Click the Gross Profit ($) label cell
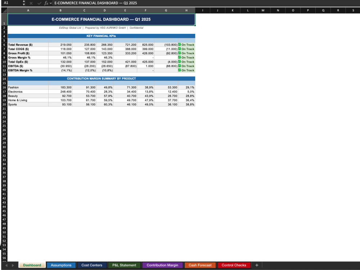Image resolution: width=360 pixels, height=270 pixels. [x=28, y=53]
